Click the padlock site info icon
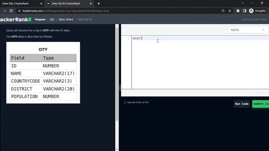Viewport: 269px width, 151px height. (x=19, y=11)
